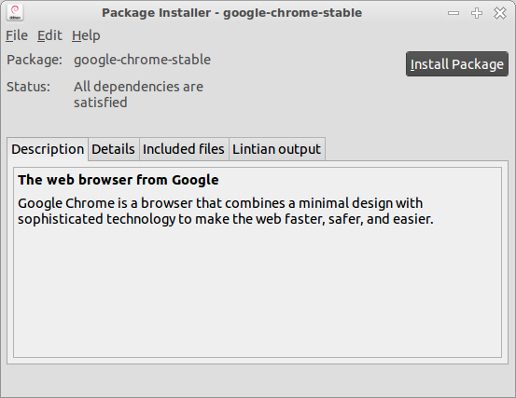Open the File menu
The image size is (516, 398).
(x=17, y=35)
